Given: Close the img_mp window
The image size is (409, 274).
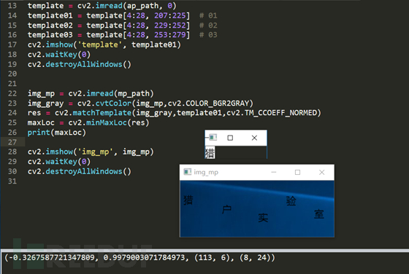Looking at the screenshot, I should pos(321,172).
